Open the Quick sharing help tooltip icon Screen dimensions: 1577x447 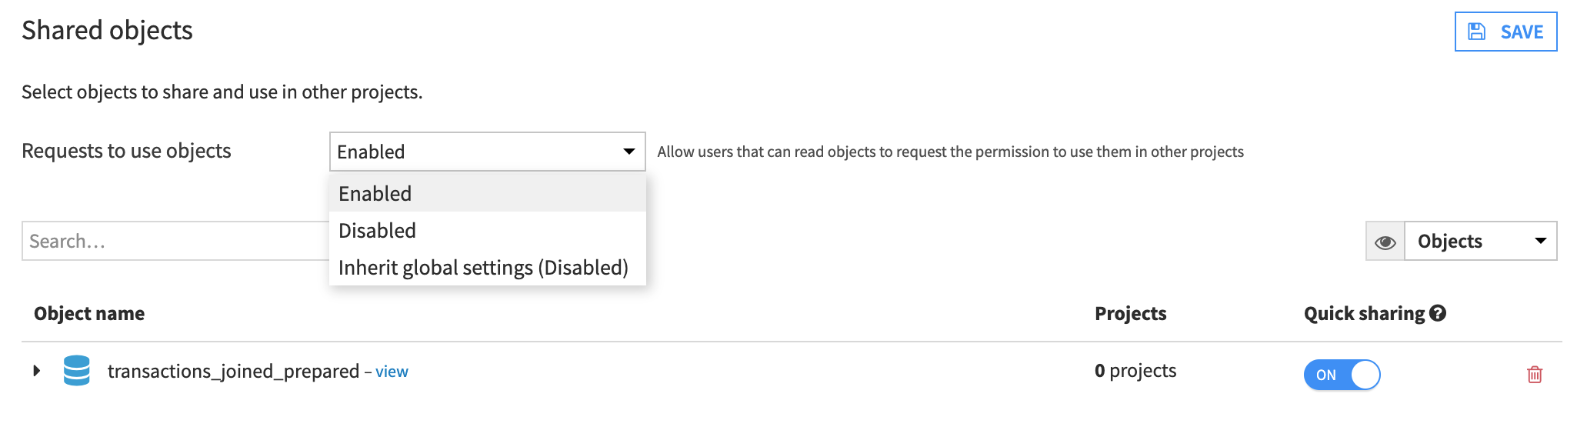pyautogui.click(x=1438, y=313)
